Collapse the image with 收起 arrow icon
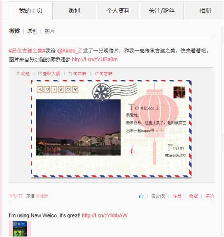The height and width of the screenshot is (237, 224). [x=23, y=74]
